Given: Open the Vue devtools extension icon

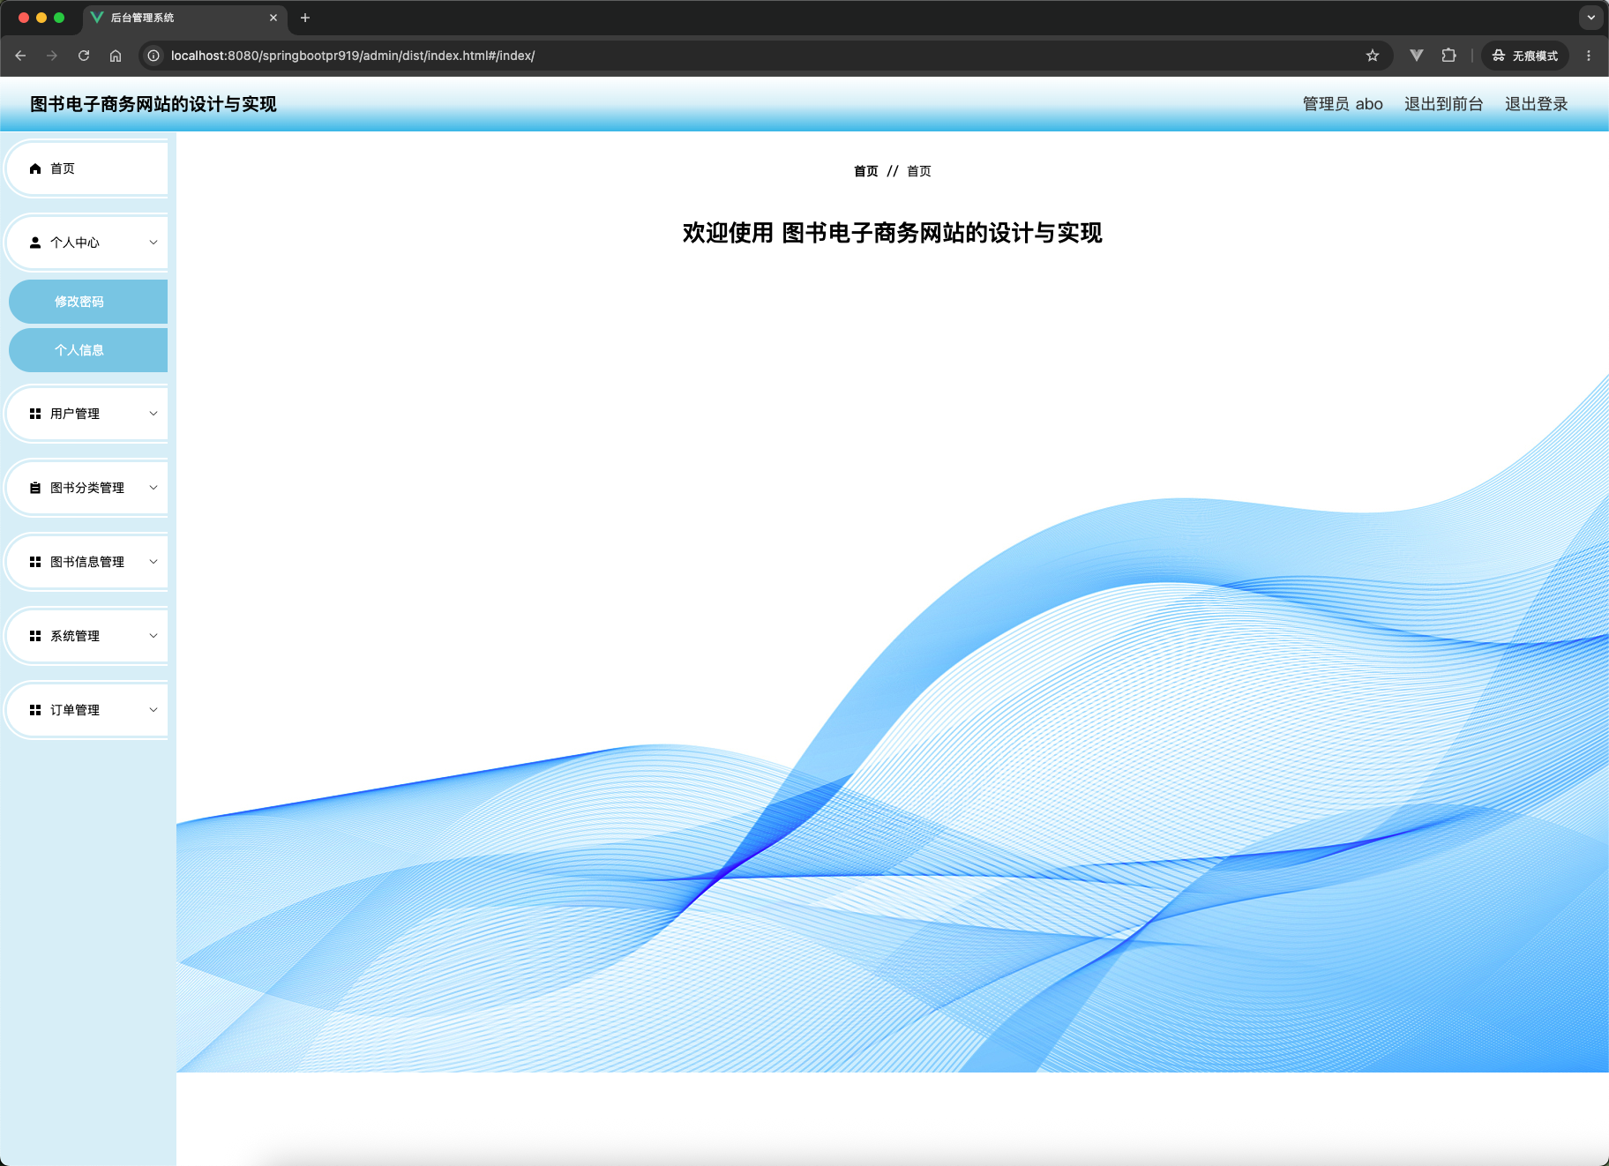Looking at the screenshot, I should (x=1417, y=56).
